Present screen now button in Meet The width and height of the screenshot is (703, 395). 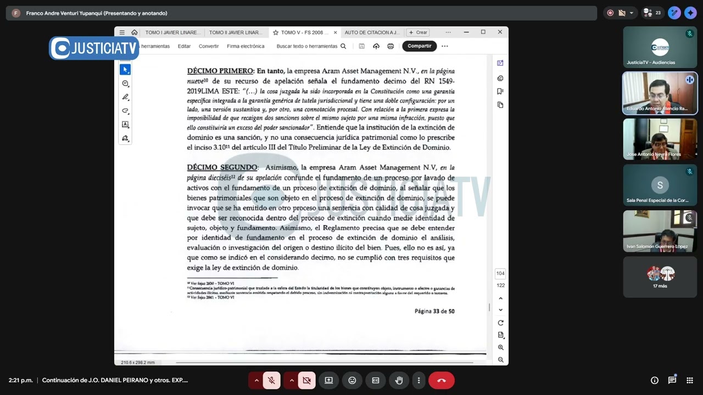tap(328, 380)
